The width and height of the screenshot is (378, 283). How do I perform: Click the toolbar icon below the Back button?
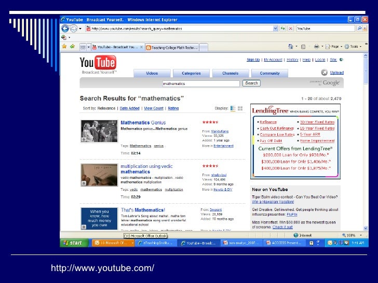(64, 37)
